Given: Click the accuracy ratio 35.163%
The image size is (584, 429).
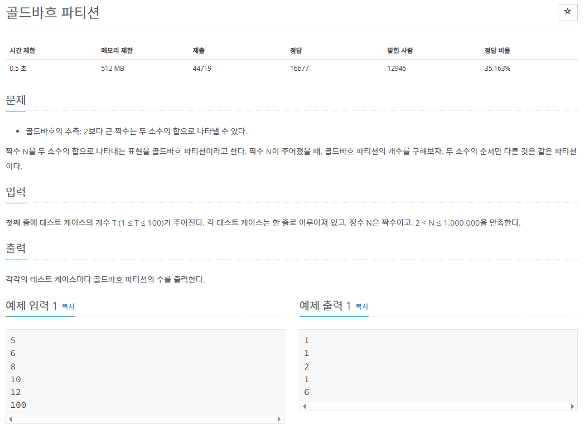Looking at the screenshot, I should 497,69.
